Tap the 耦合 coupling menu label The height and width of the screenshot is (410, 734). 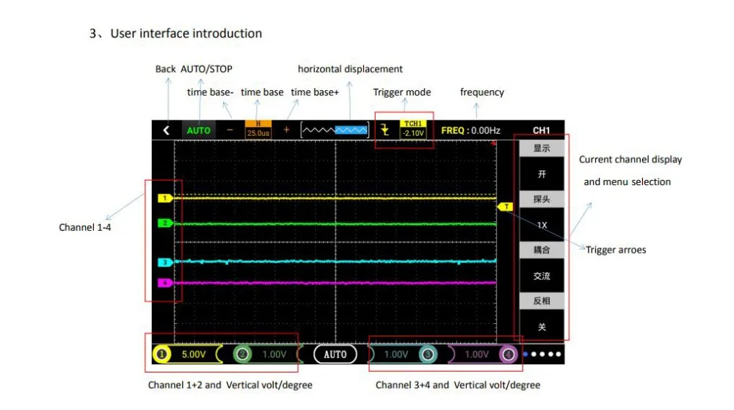pos(542,250)
